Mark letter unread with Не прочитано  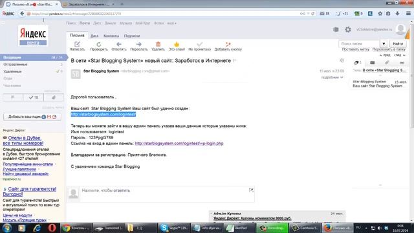(x=199, y=44)
